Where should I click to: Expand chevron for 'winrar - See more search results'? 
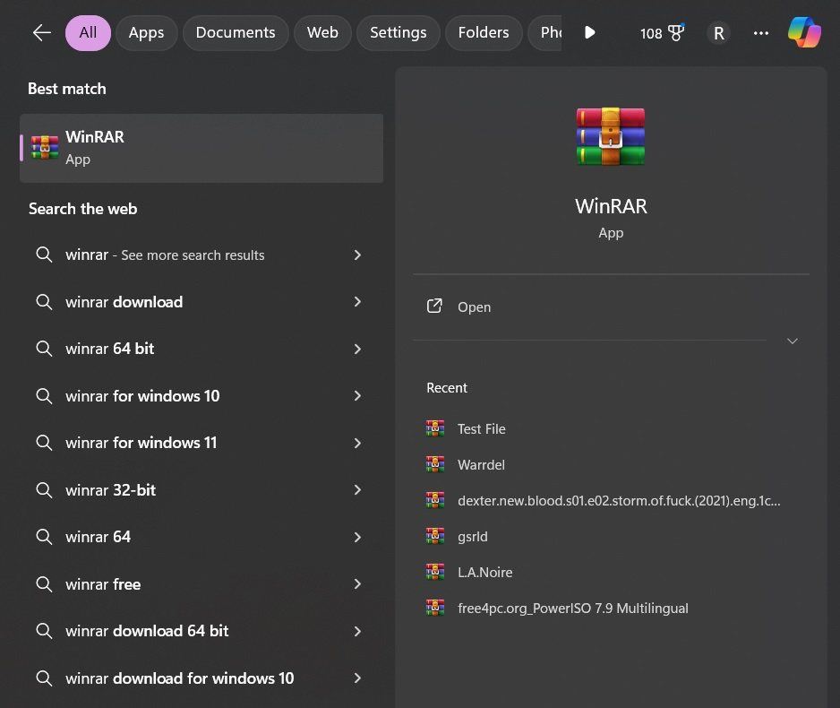tap(357, 255)
